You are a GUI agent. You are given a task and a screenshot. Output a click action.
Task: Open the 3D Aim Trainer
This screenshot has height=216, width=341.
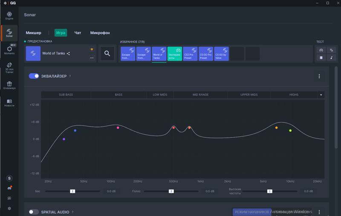[x=9, y=68]
